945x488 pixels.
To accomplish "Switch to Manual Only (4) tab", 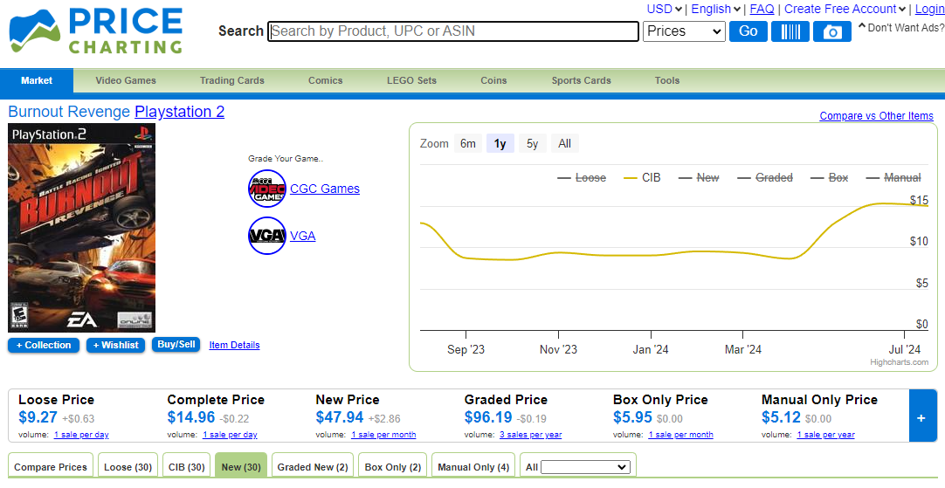I will click(473, 467).
